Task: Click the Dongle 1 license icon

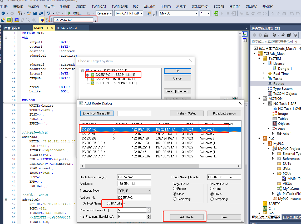Action: (x=274, y=68)
